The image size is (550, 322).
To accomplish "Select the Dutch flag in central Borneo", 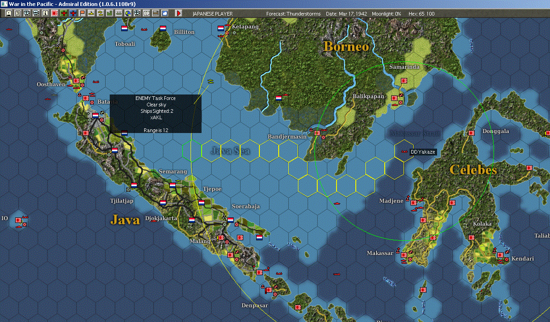I will point(279,98).
